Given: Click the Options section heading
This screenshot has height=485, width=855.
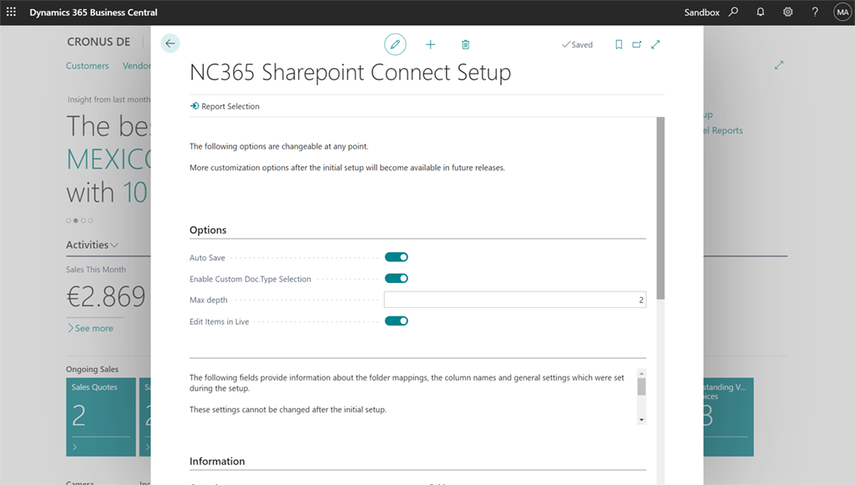Looking at the screenshot, I should tap(208, 230).
